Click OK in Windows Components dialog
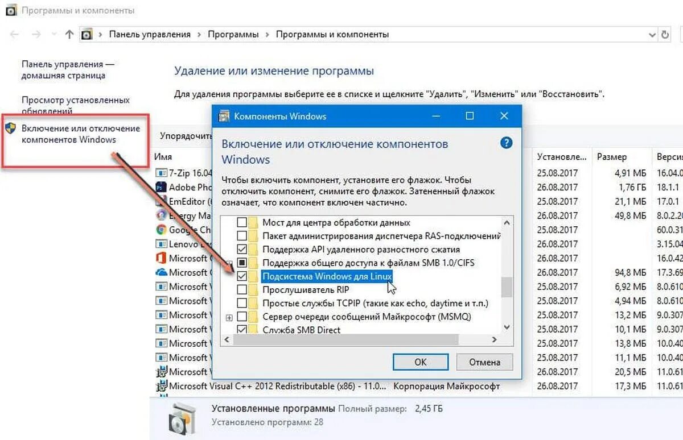This screenshot has height=440, width=683. click(x=421, y=362)
